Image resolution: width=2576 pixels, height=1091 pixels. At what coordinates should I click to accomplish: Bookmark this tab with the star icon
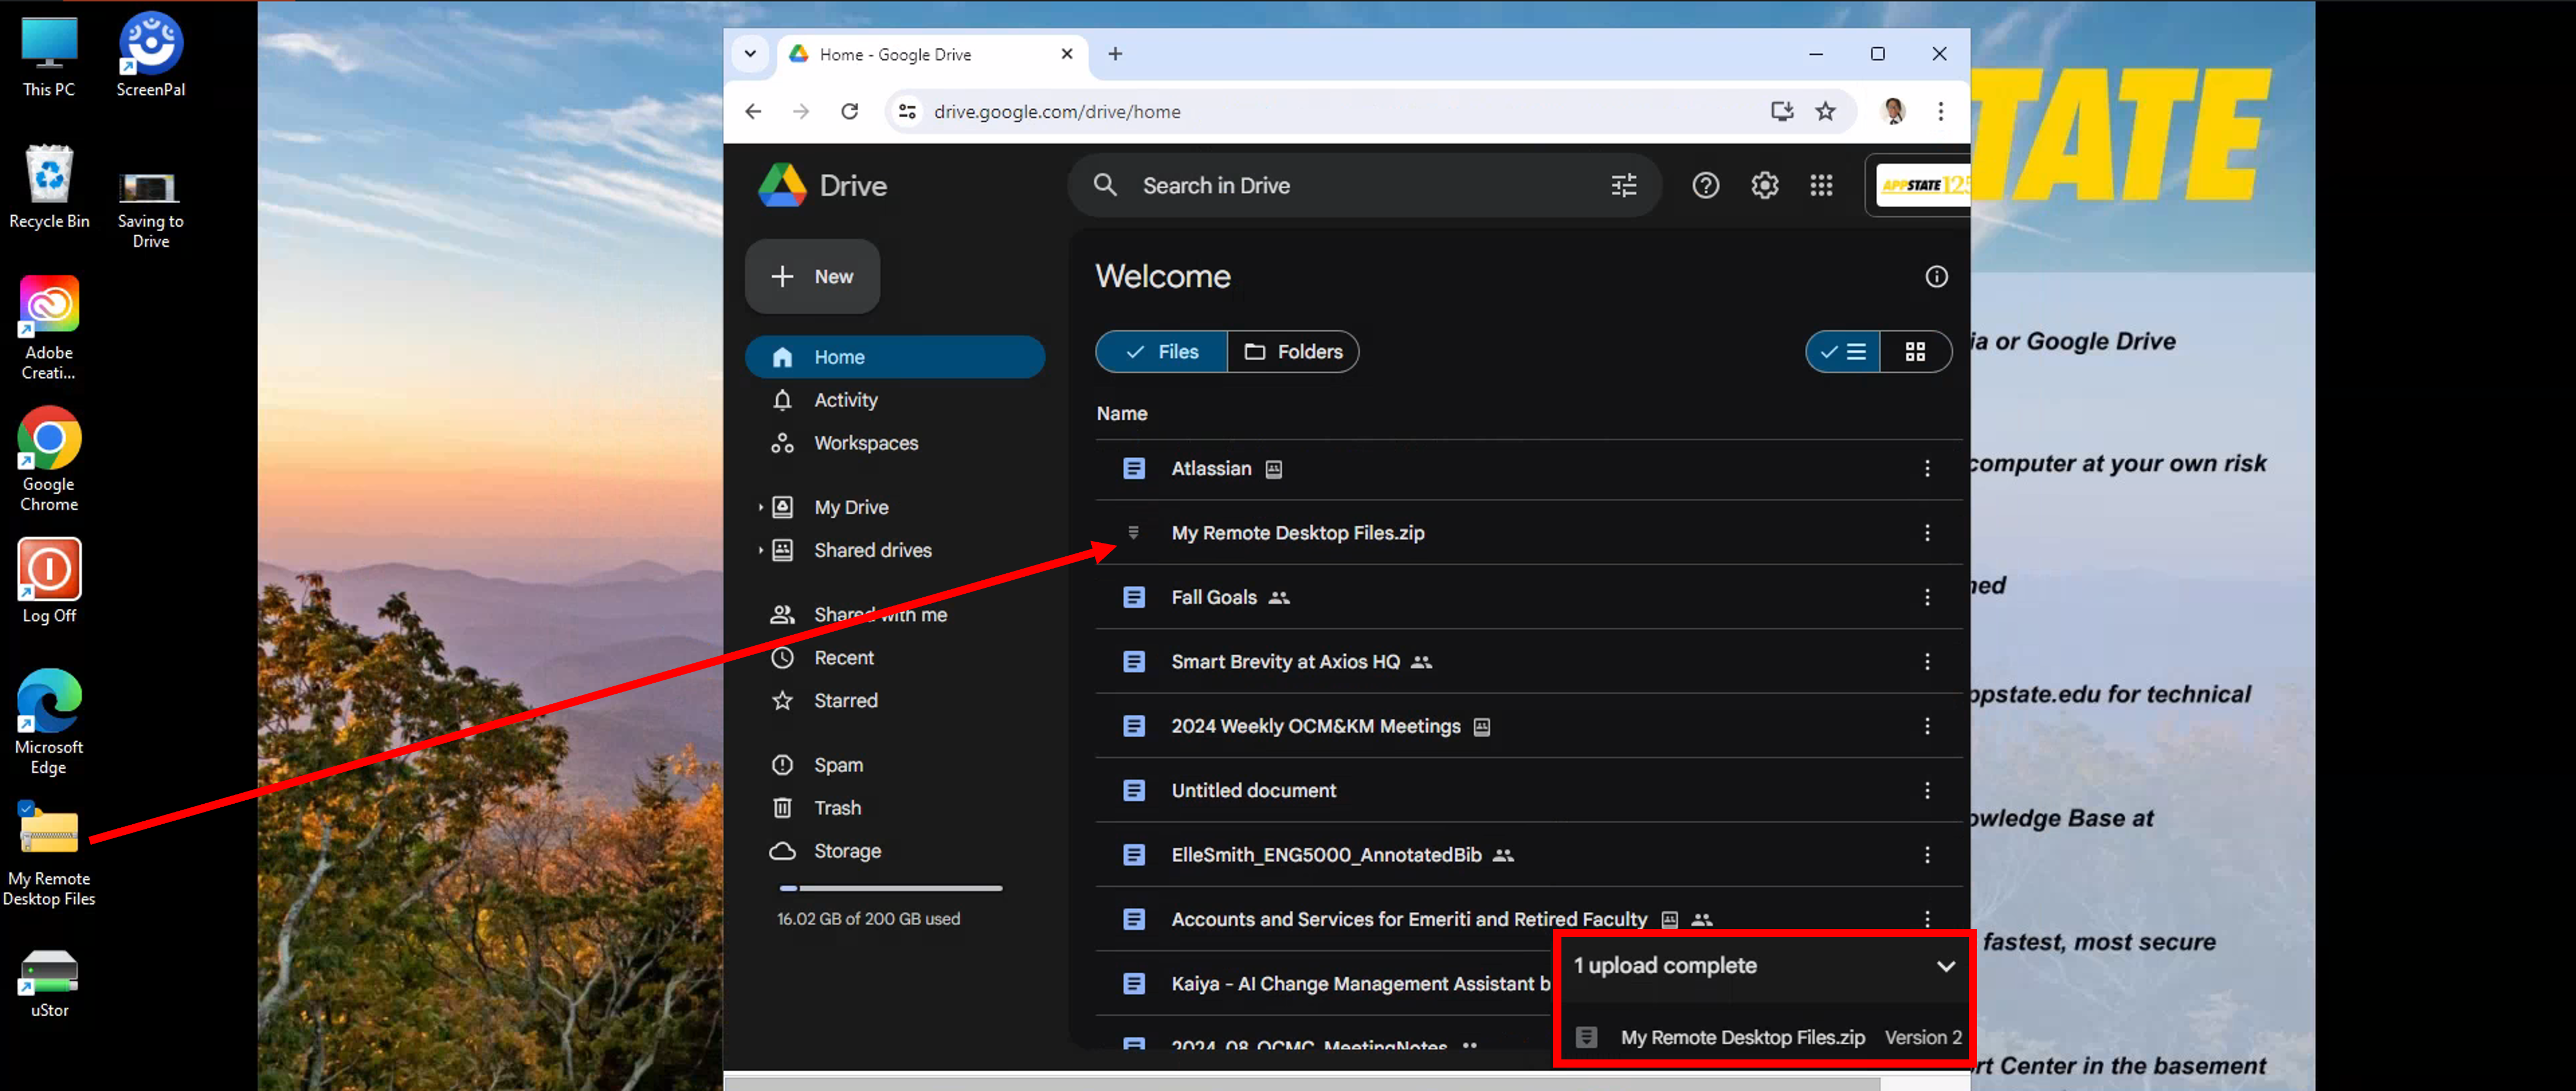click(1825, 111)
